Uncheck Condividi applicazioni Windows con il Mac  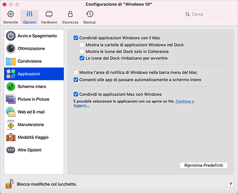click(76, 38)
